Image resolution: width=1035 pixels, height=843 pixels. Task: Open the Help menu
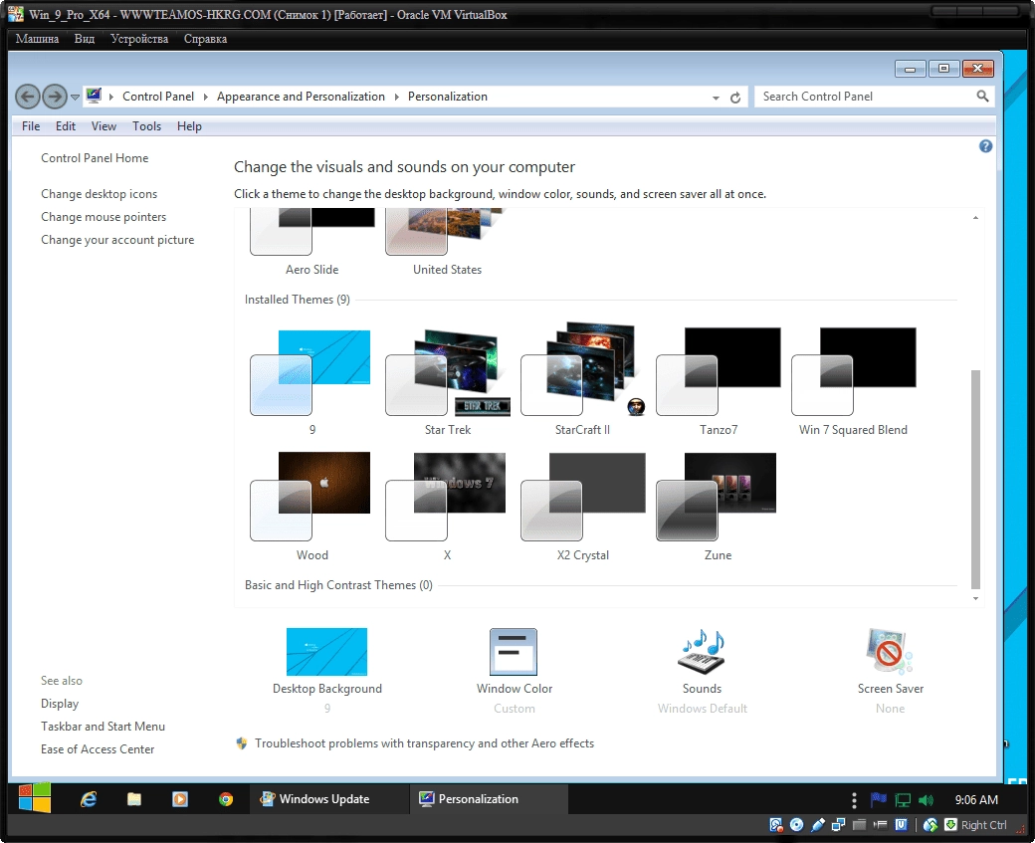(x=189, y=126)
